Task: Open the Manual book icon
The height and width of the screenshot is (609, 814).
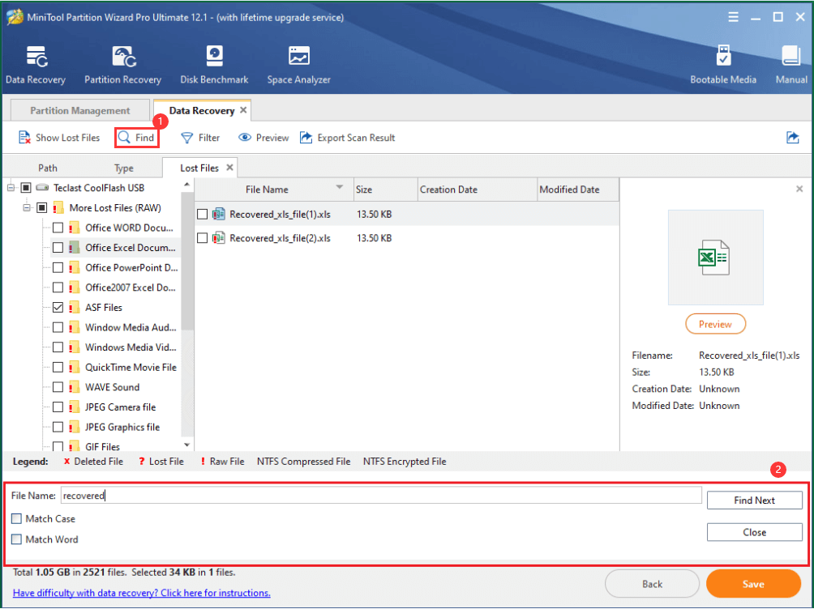Action: click(x=791, y=56)
